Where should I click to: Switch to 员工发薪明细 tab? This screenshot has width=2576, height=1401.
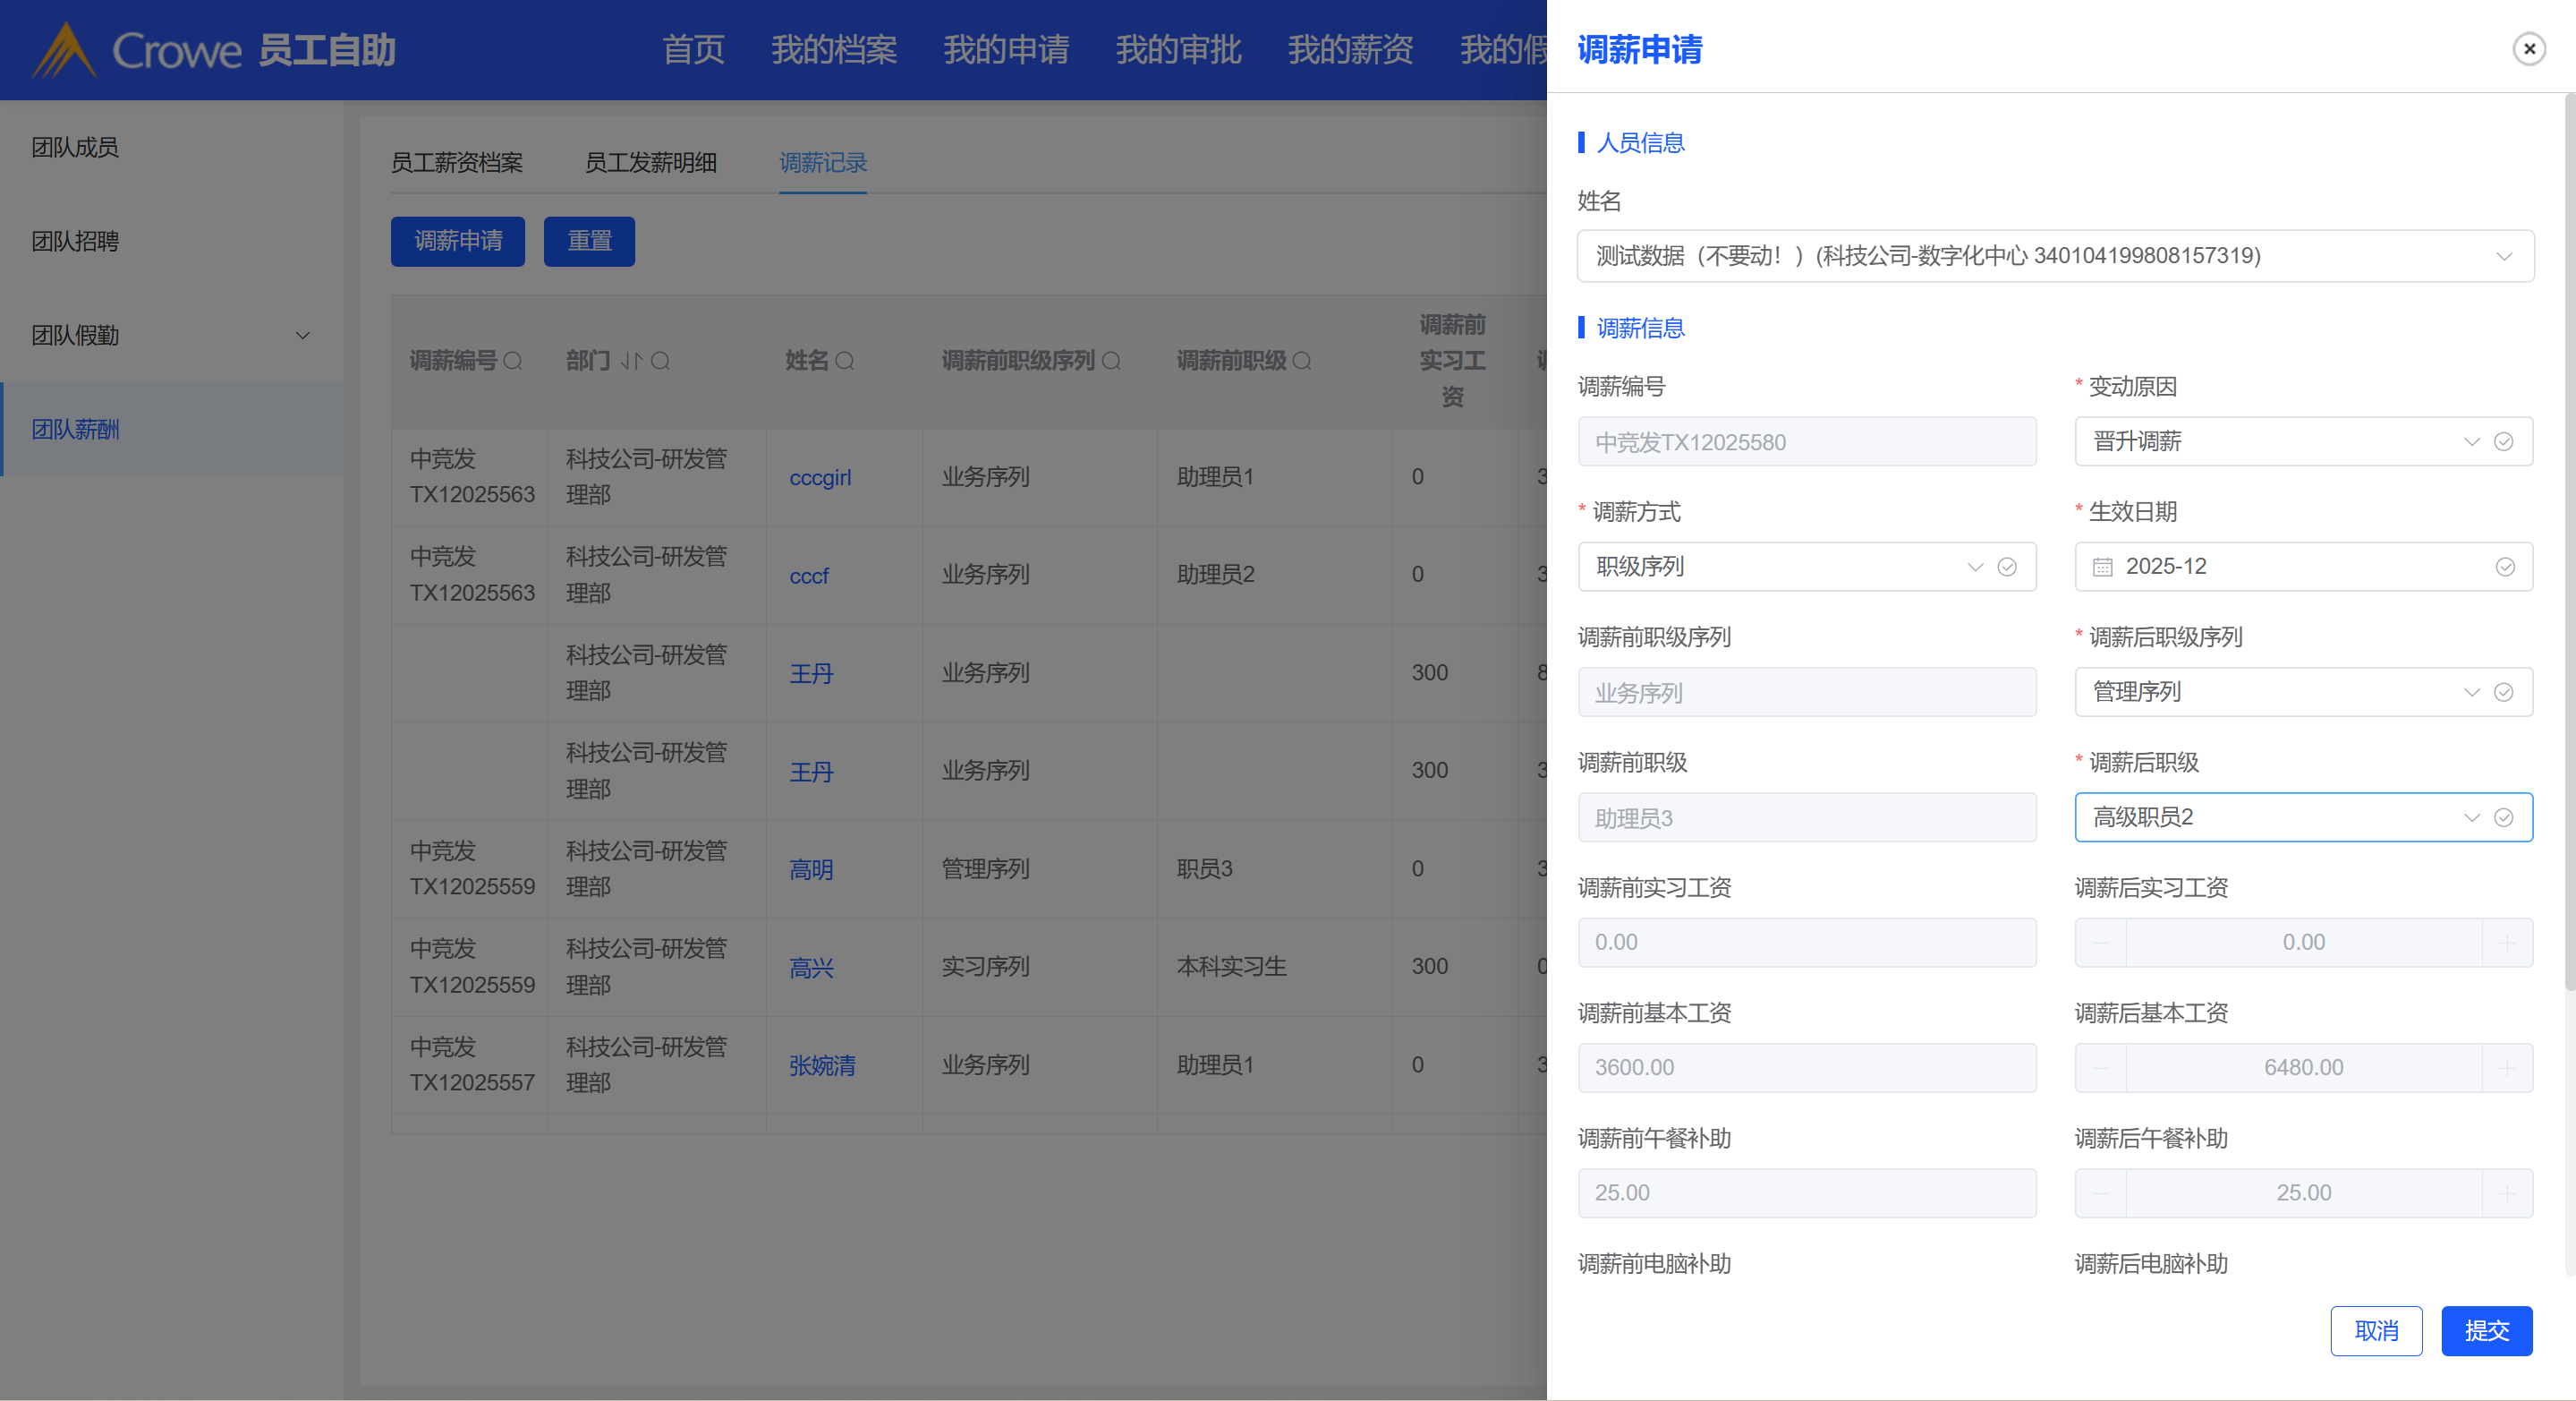click(x=650, y=162)
